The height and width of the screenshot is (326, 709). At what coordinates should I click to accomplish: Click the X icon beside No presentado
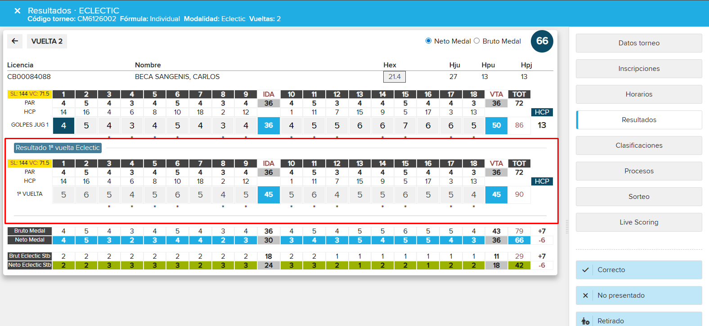point(585,295)
